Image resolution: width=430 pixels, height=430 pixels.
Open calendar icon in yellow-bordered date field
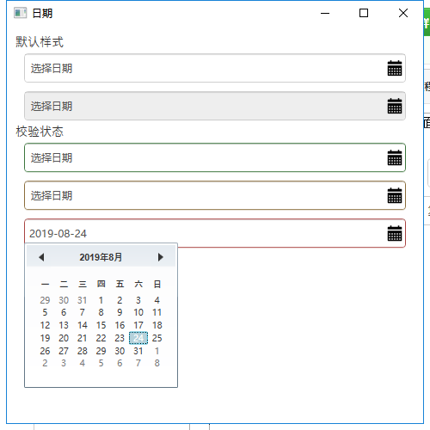coord(395,195)
